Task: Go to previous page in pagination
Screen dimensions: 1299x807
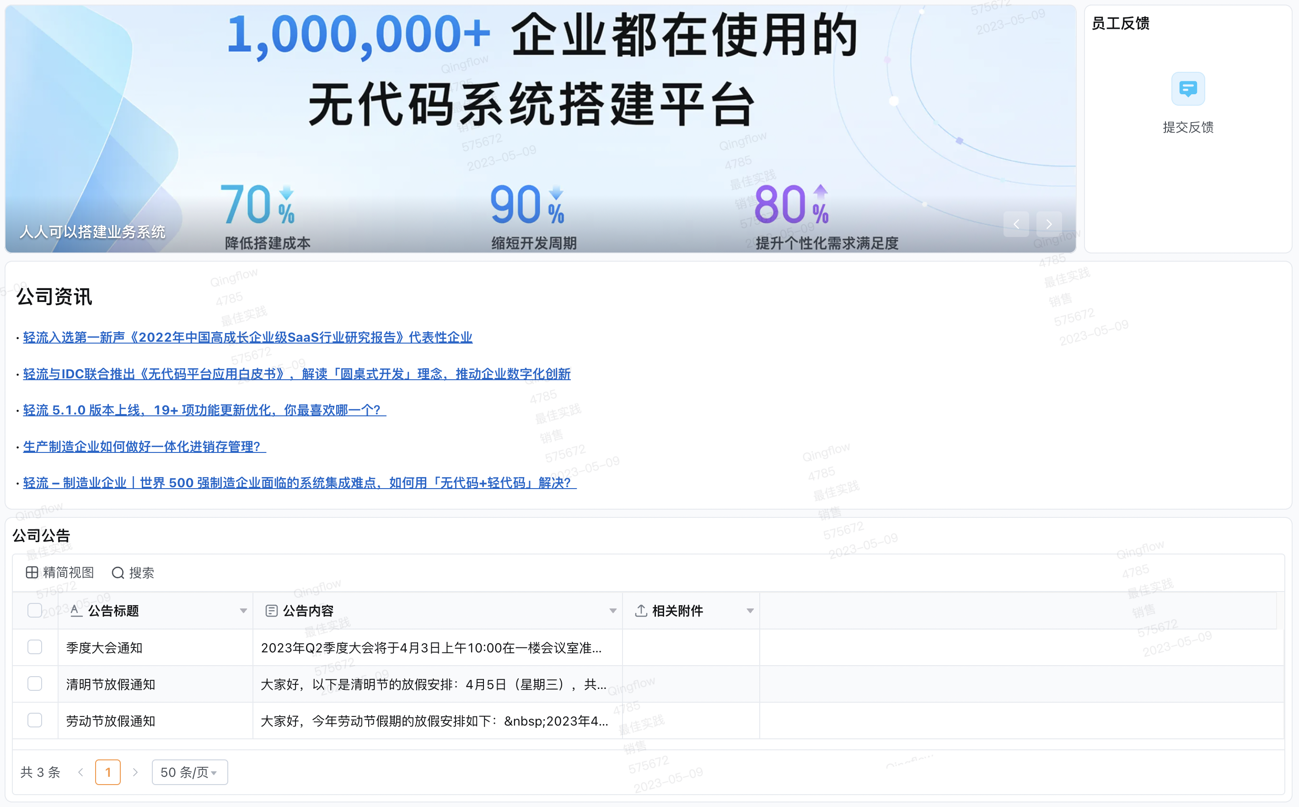Action: (x=81, y=772)
